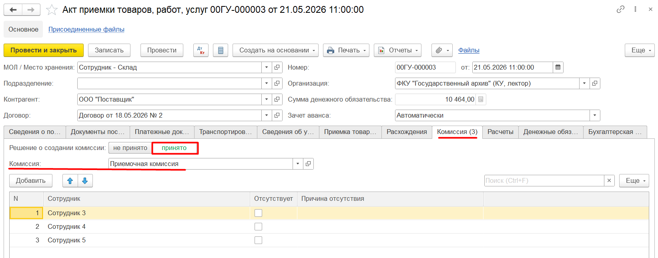
Task: Click the Провести и закрыть button
Action: (x=44, y=50)
